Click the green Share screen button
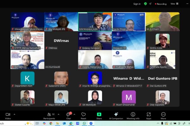 point(99,115)
